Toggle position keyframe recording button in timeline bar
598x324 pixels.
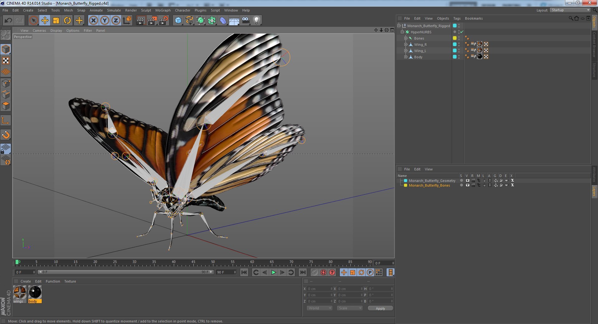point(344,272)
